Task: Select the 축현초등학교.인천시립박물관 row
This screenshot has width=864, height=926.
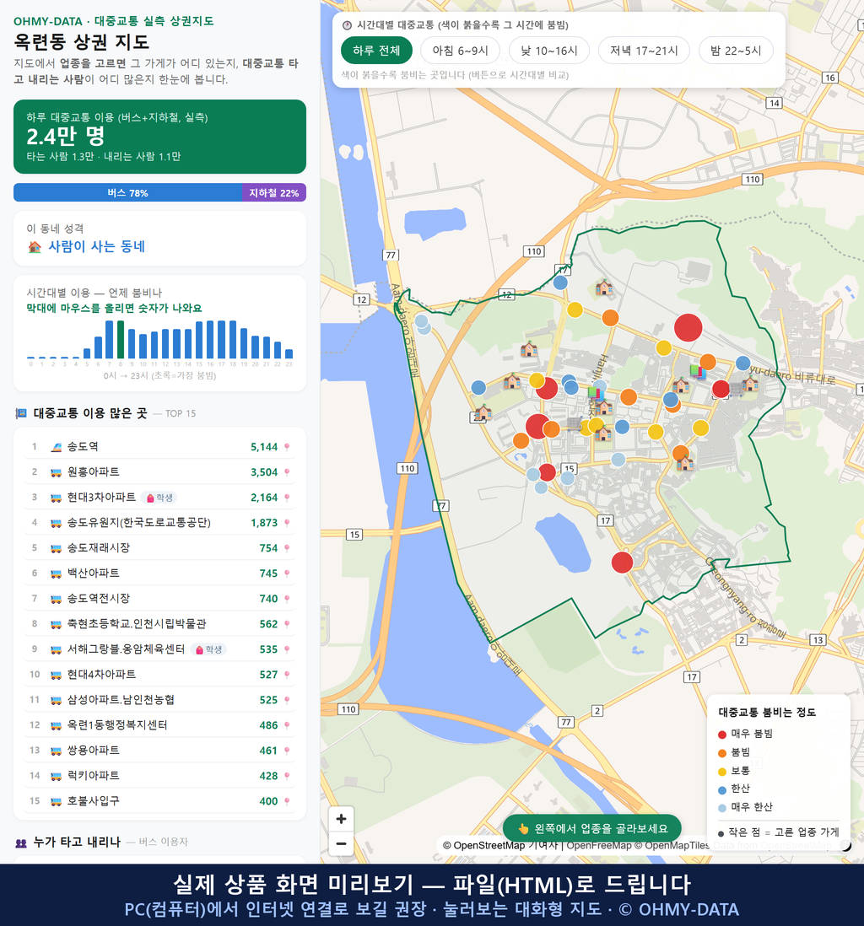Action: point(159,624)
